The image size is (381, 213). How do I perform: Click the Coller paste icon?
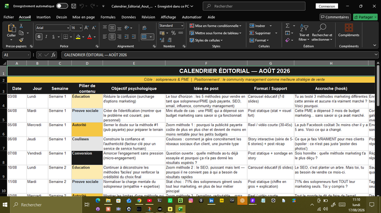point(11,28)
